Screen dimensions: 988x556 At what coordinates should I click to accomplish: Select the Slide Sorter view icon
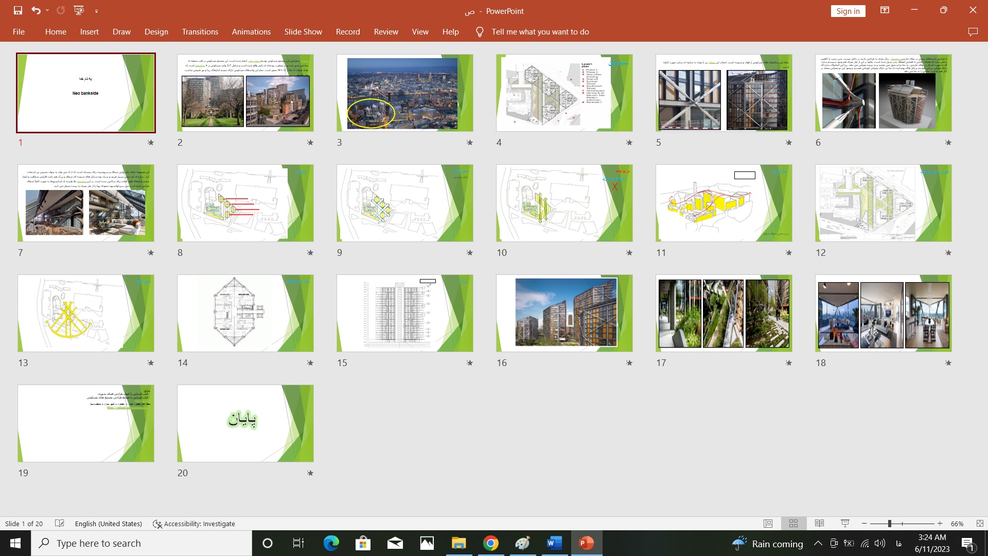coord(793,524)
